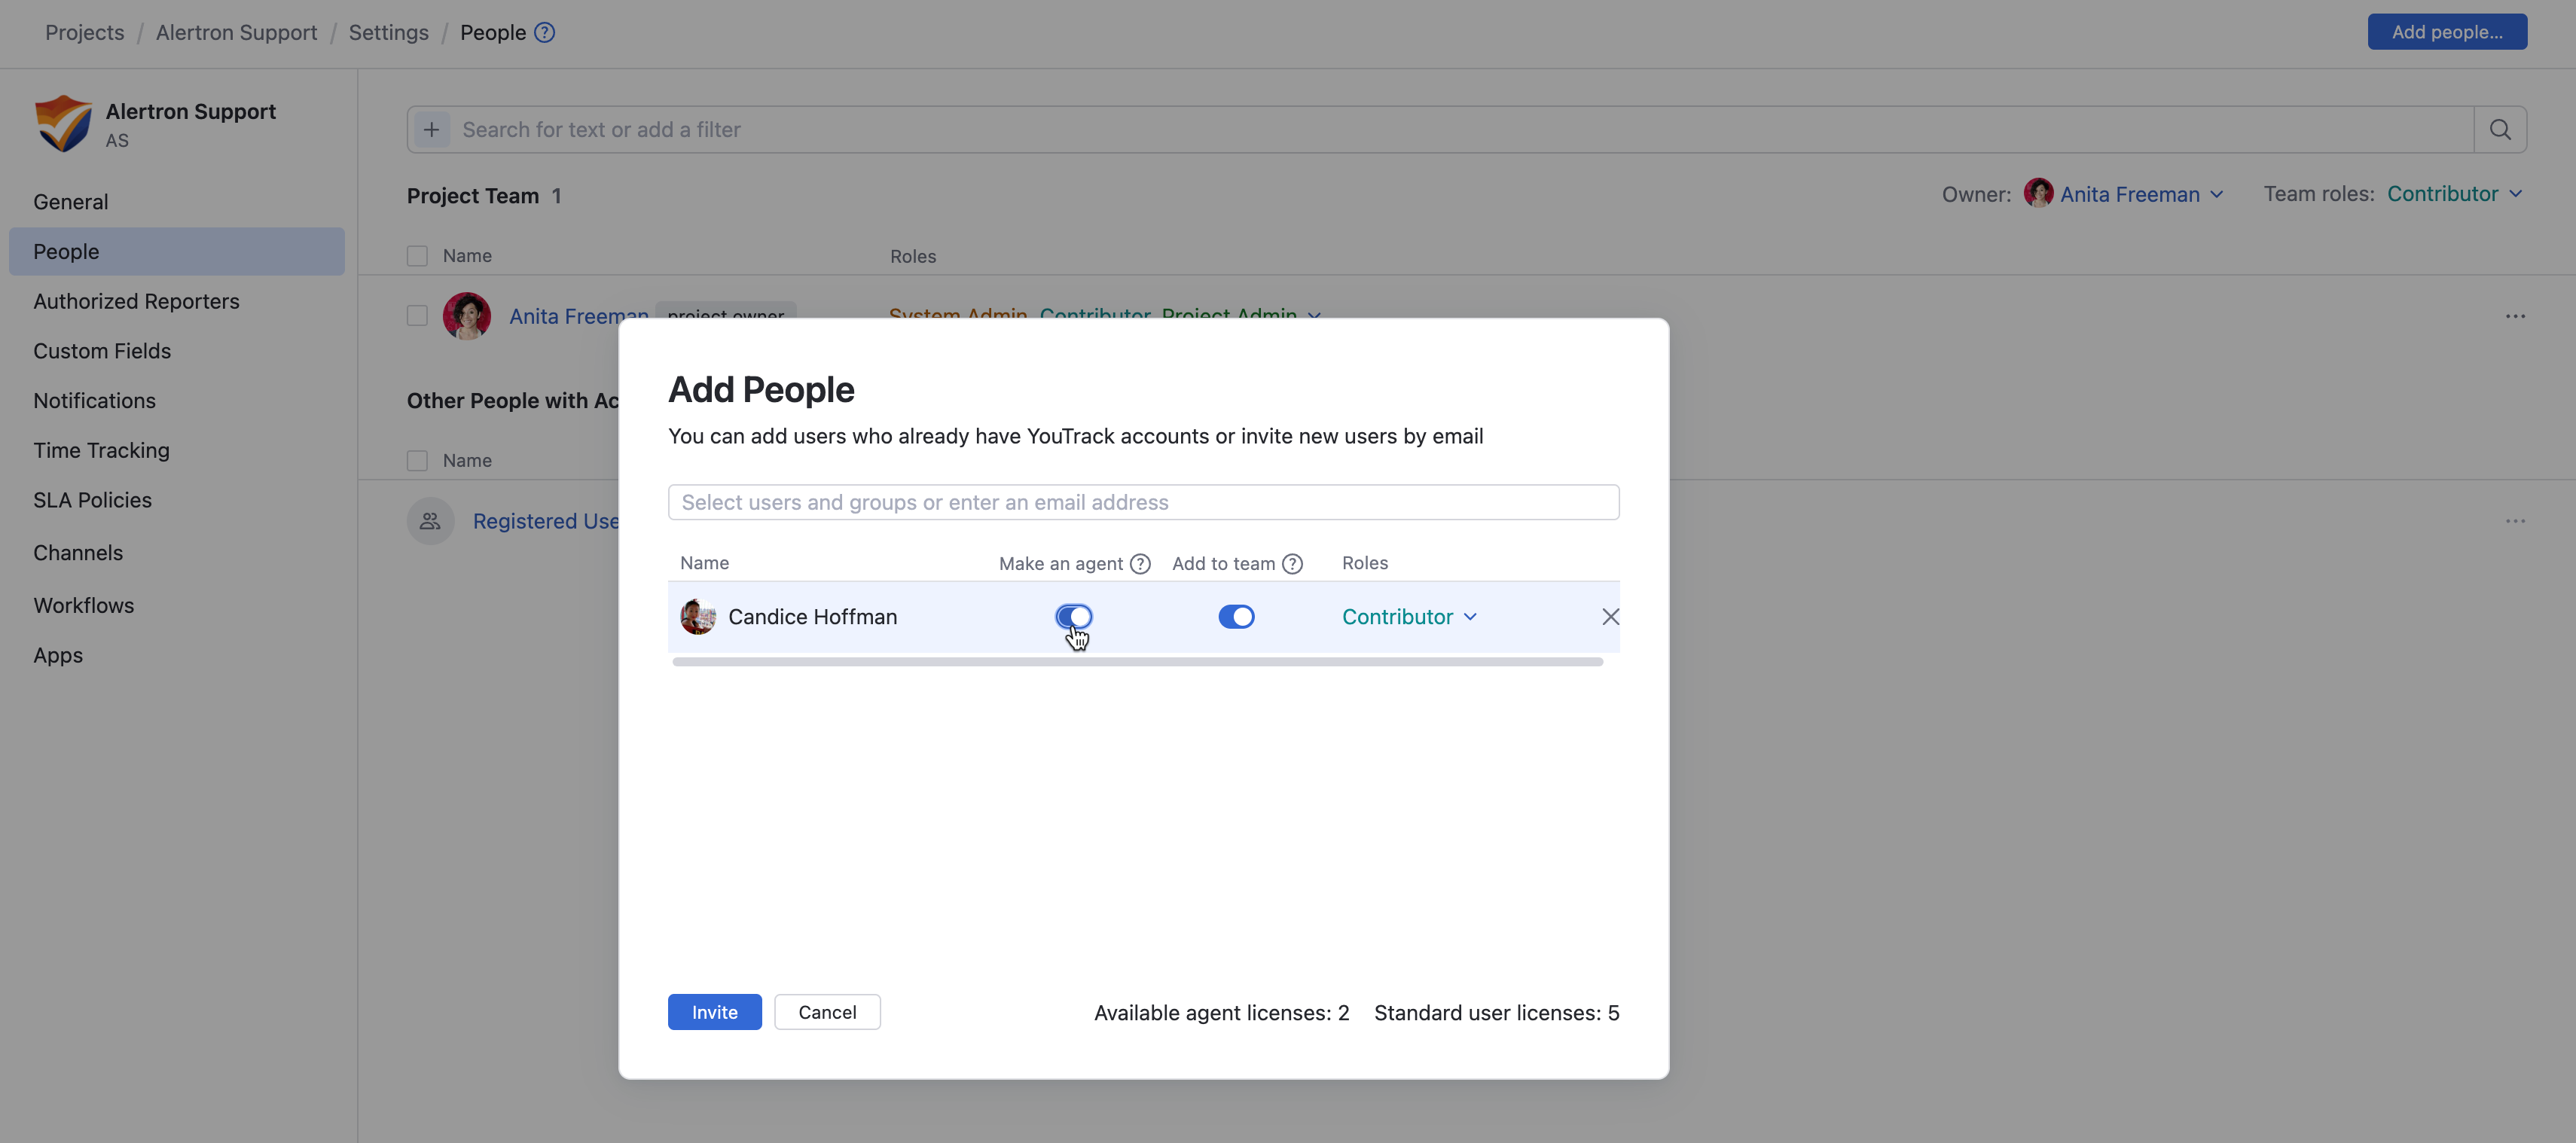Go to Projects breadcrumb link

click(85, 32)
